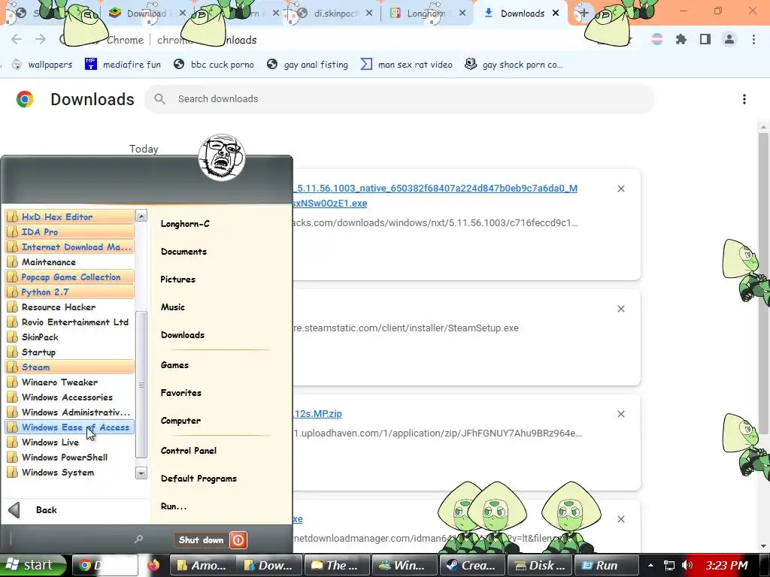Remove the native exe download entry
The image size is (770, 577).
pos(621,189)
